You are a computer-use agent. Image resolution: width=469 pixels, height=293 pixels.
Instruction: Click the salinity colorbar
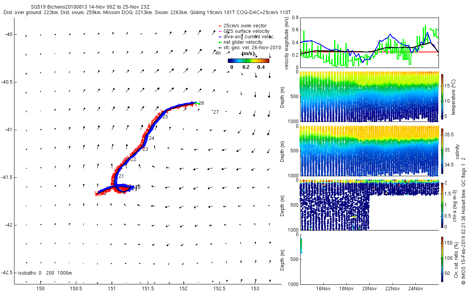[x=442, y=152]
